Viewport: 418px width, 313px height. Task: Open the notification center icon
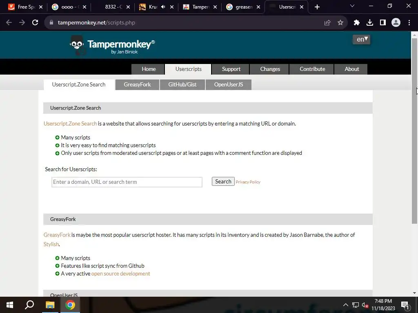point(405,305)
